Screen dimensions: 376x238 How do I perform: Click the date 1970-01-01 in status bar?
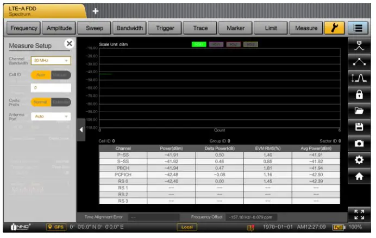(x=278, y=227)
